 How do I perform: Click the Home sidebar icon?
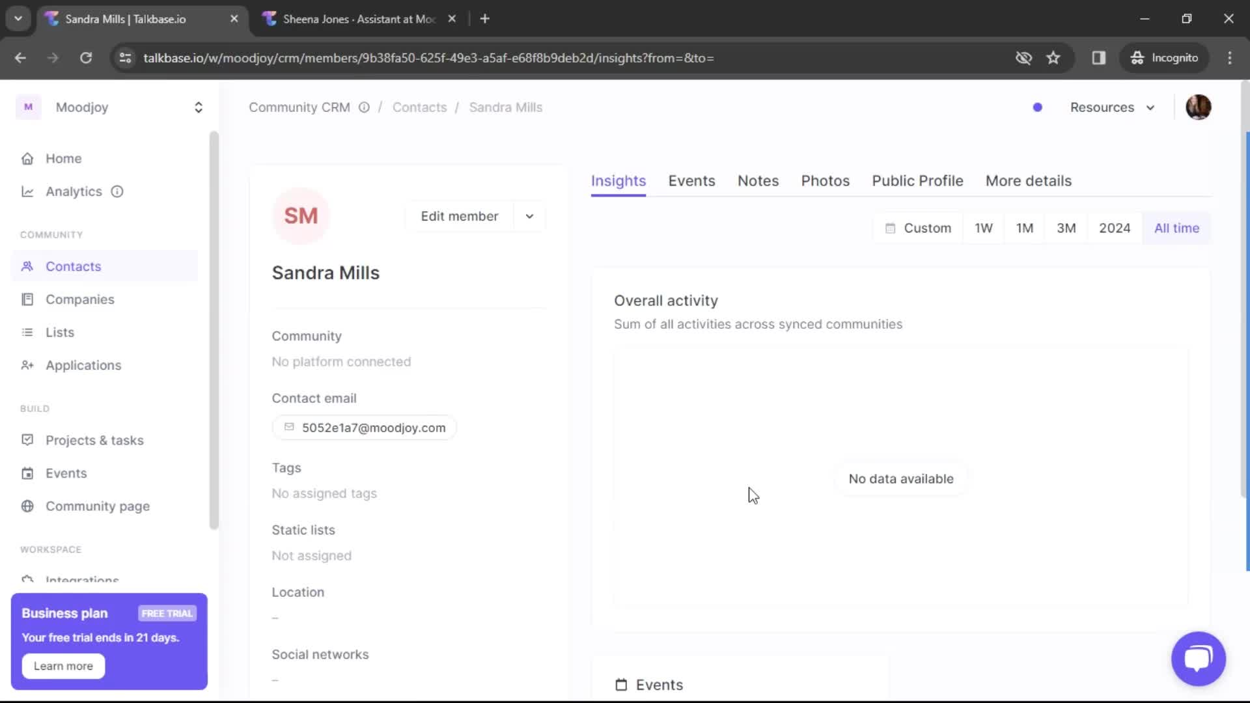(x=27, y=158)
